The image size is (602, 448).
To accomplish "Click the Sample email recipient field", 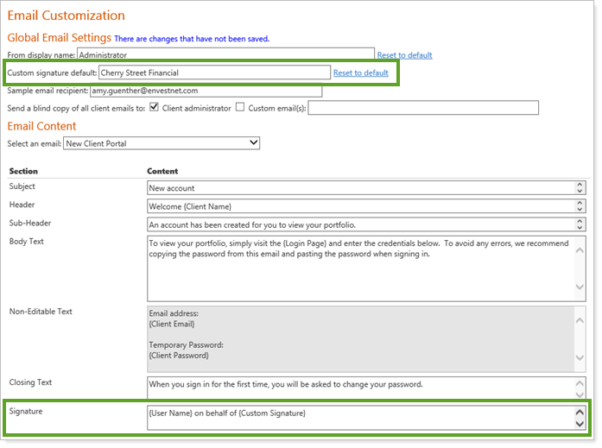I will coord(206,91).
